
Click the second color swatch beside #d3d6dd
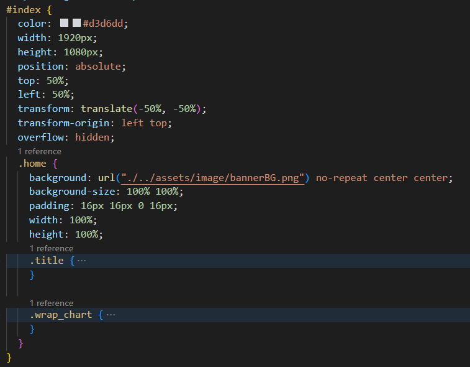point(77,23)
